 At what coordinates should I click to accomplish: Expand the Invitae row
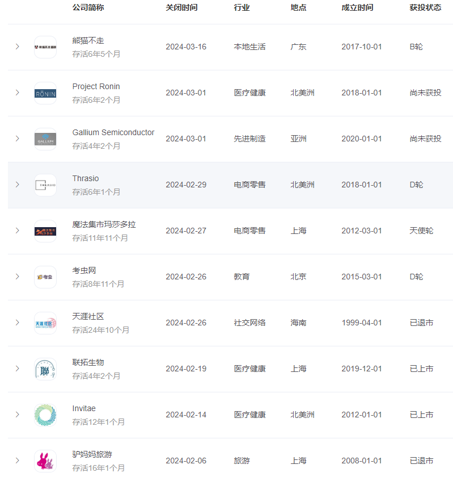pos(18,415)
